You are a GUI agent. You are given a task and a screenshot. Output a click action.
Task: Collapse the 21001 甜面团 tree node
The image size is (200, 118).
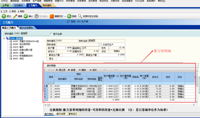click(4, 38)
